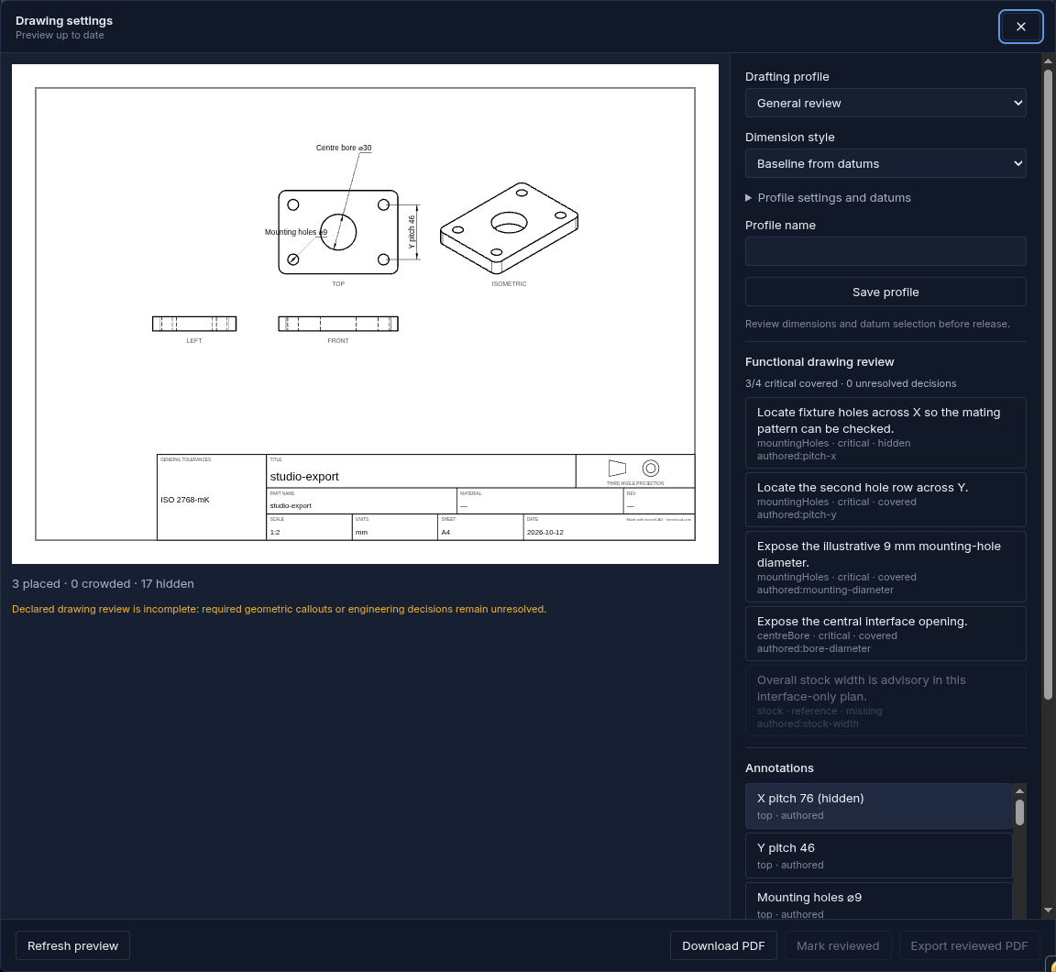This screenshot has height=972, width=1056.
Task: Focus the Profile name input field
Action: pyautogui.click(x=885, y=251)
